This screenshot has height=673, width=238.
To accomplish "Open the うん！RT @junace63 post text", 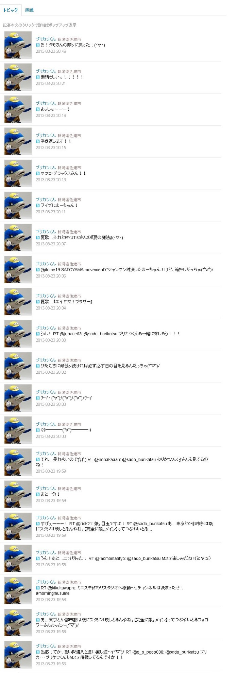I will click(x=110, y=334).
